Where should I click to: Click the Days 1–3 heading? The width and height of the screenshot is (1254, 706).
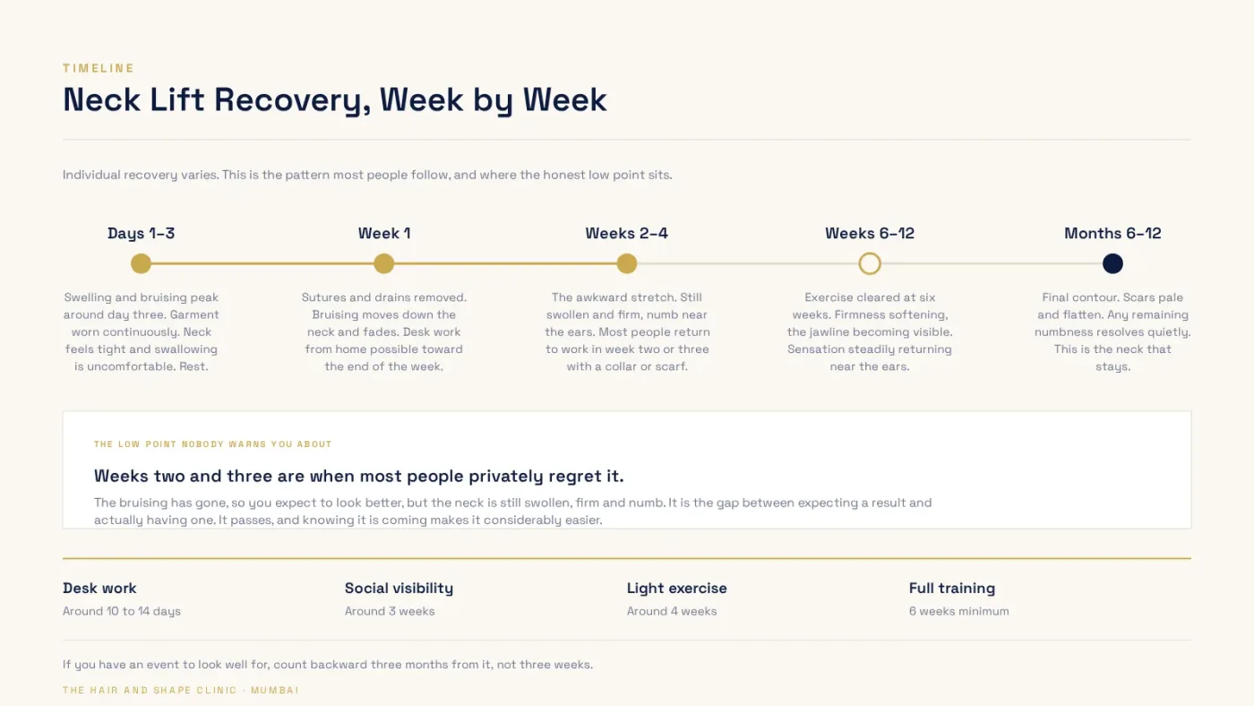point(141,233)
